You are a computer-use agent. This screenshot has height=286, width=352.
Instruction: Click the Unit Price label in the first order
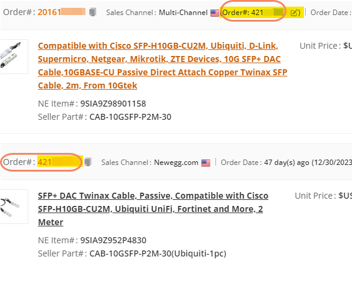[x=319, y=46]
